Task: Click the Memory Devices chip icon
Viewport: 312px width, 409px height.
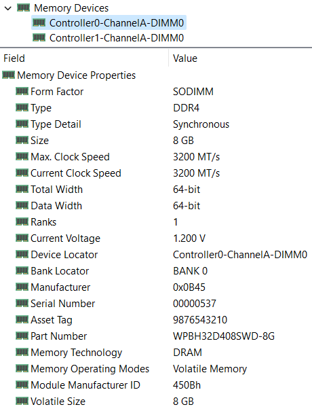Action: (24, 7)
